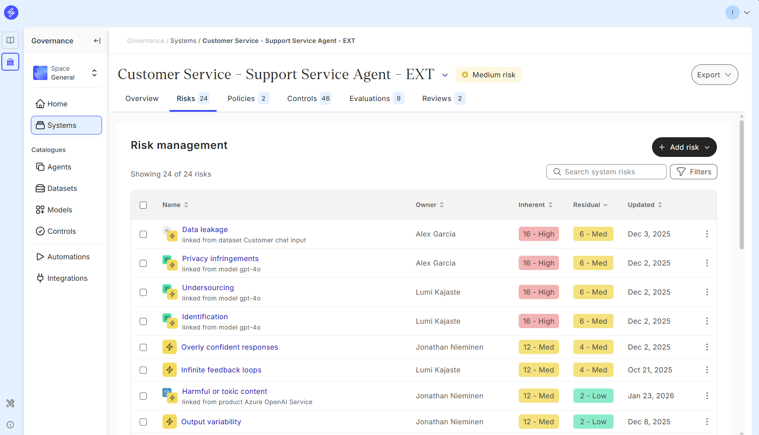The height and width of the screenshot is (435, 759).
Task: Open the book documentation icon in left rail
Action: (x=10, y=40)
